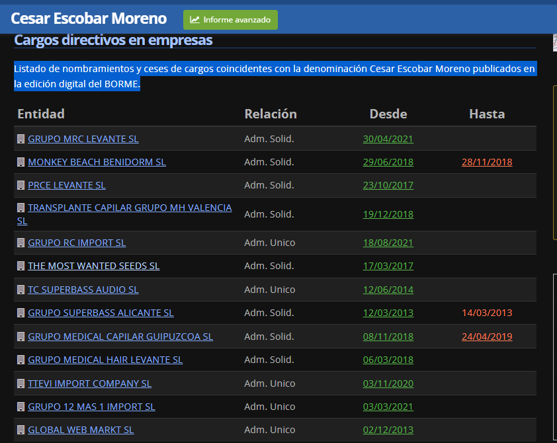Open the TC SUPERBASS AUDIO SL link

click(83, 290)
